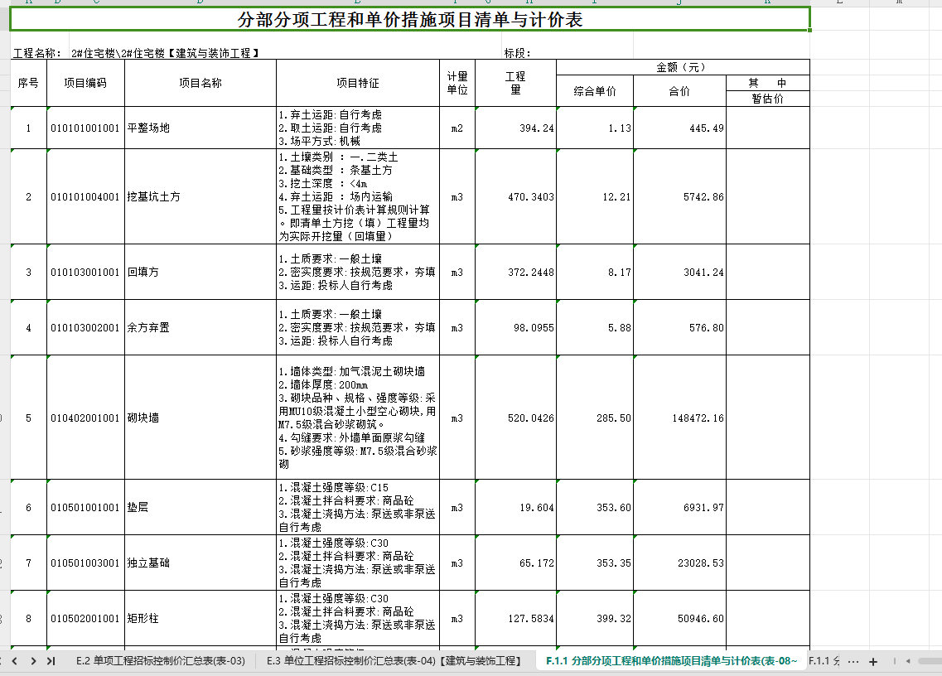This screenshot has height=676, width=942.
Task: Click the 砌块墙 item name cell
Action: [200, 418]
